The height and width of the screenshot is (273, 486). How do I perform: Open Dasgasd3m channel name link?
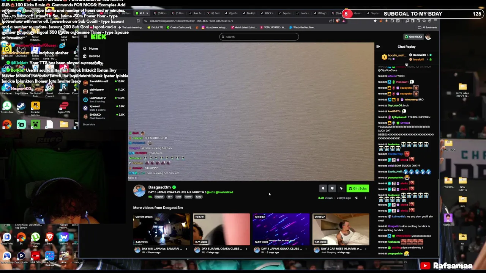(159, 187)
